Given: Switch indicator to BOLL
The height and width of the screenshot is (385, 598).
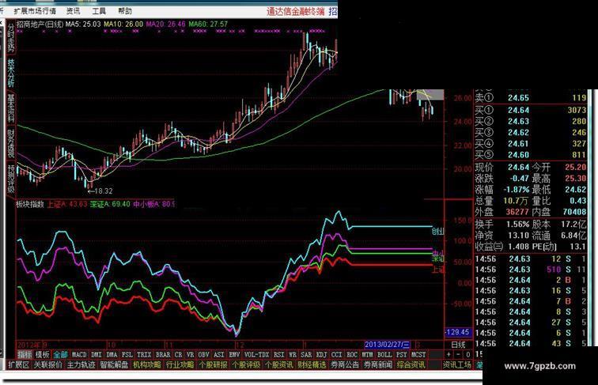Looking at the screenshot, I should (384, 354).
